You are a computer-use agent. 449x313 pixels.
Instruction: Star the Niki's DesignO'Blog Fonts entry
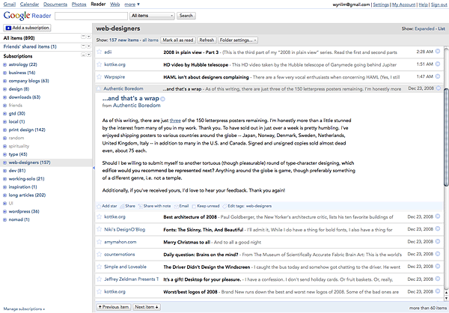[100, 230]
